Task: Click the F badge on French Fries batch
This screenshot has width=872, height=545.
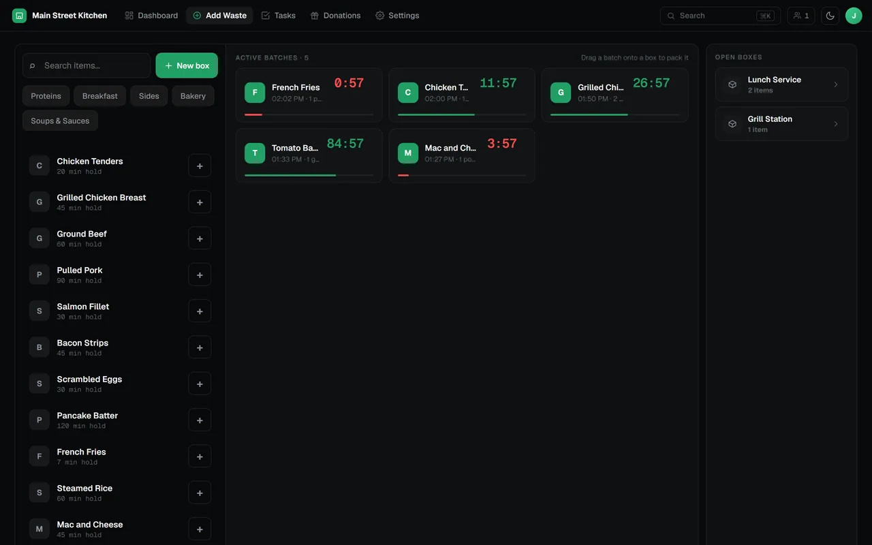Action: pyautogui.click(x=255, y=93)
